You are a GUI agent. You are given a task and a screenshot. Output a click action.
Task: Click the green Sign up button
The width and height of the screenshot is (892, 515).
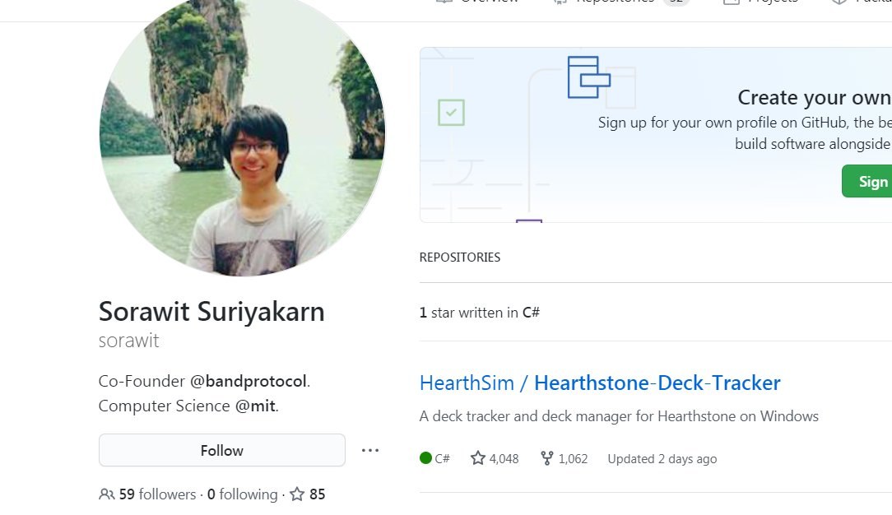[867, 181]
